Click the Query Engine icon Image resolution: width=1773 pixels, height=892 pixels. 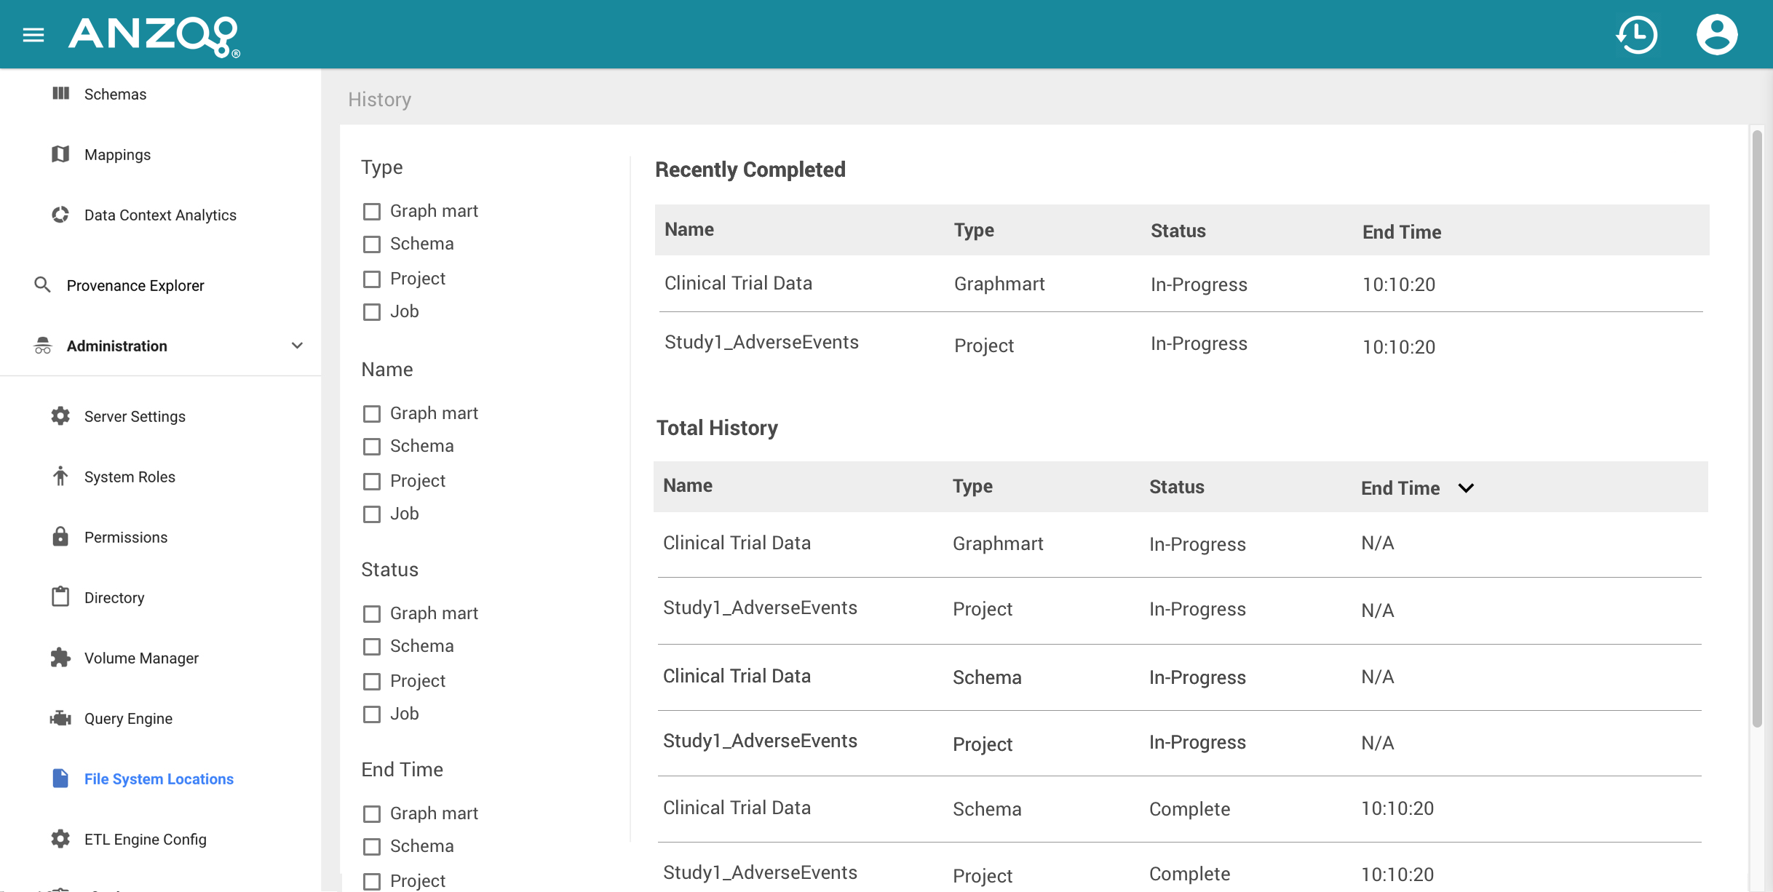tap(60, 718)
